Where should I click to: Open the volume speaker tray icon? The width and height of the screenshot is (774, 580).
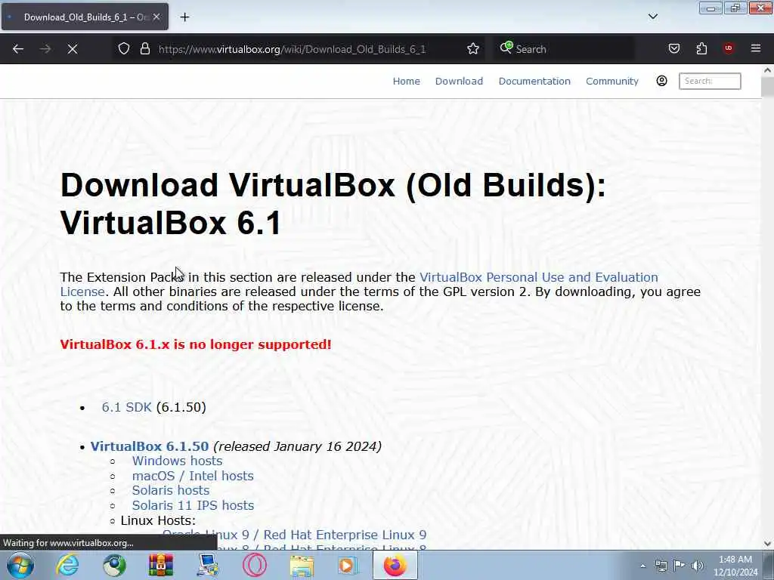tap(697, 566)
